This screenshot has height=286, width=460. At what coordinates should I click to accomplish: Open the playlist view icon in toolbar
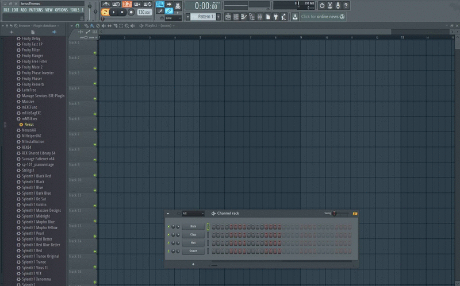228,17
